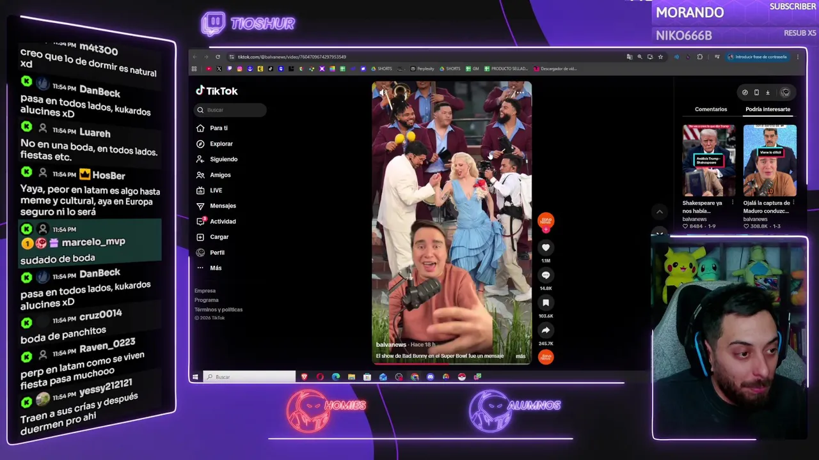Open the YouTube bookmark

(x=209, y=69)
